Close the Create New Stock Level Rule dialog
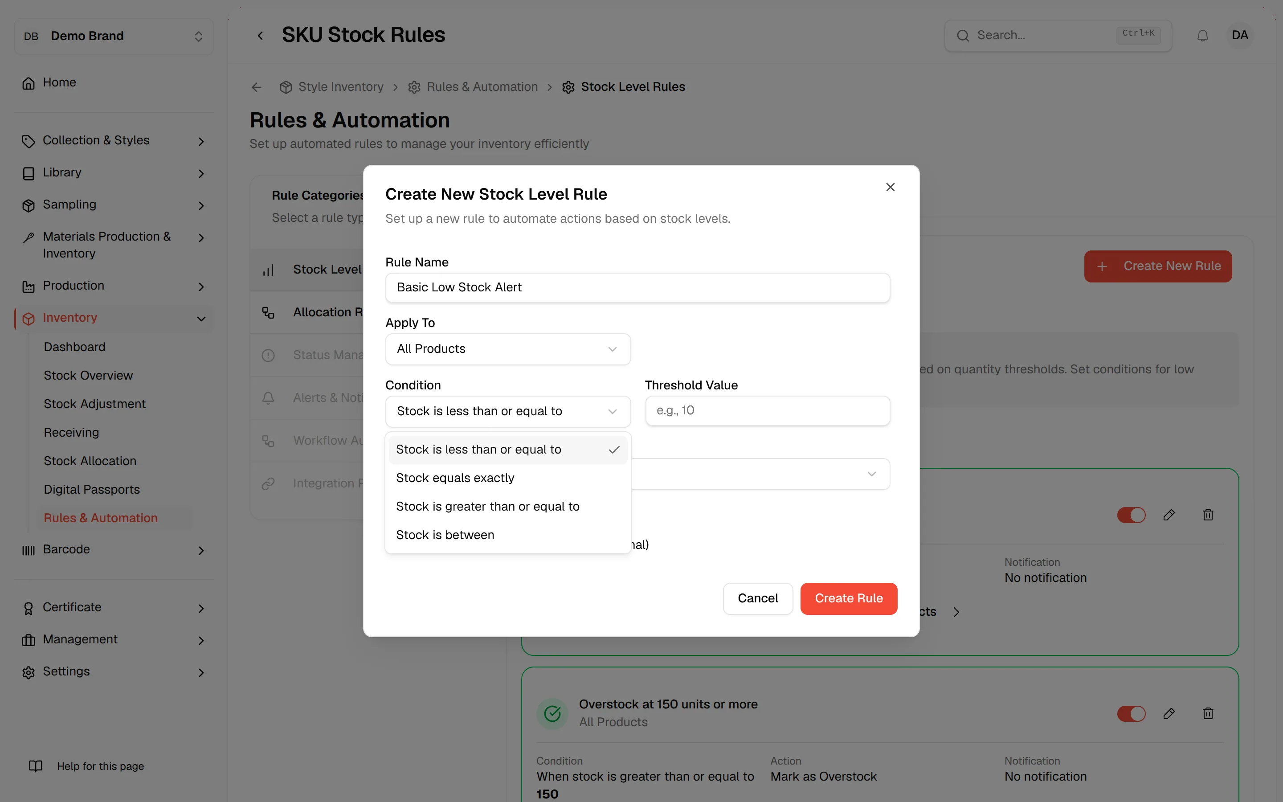Screen dimensions: 1283x802 [x=890, y=187]
